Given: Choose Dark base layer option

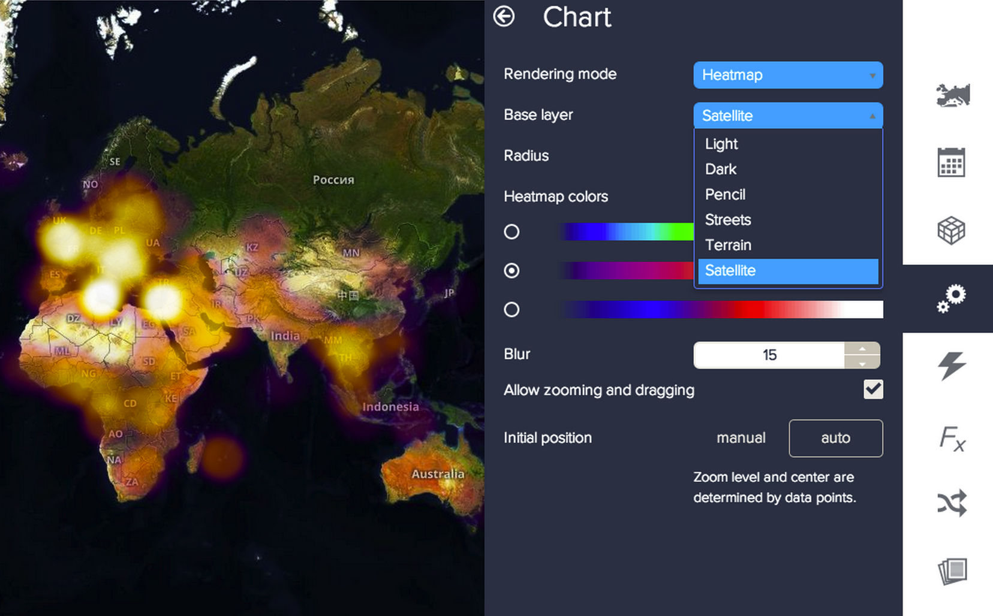Looking at the screenshot, I should click(788, 169).
